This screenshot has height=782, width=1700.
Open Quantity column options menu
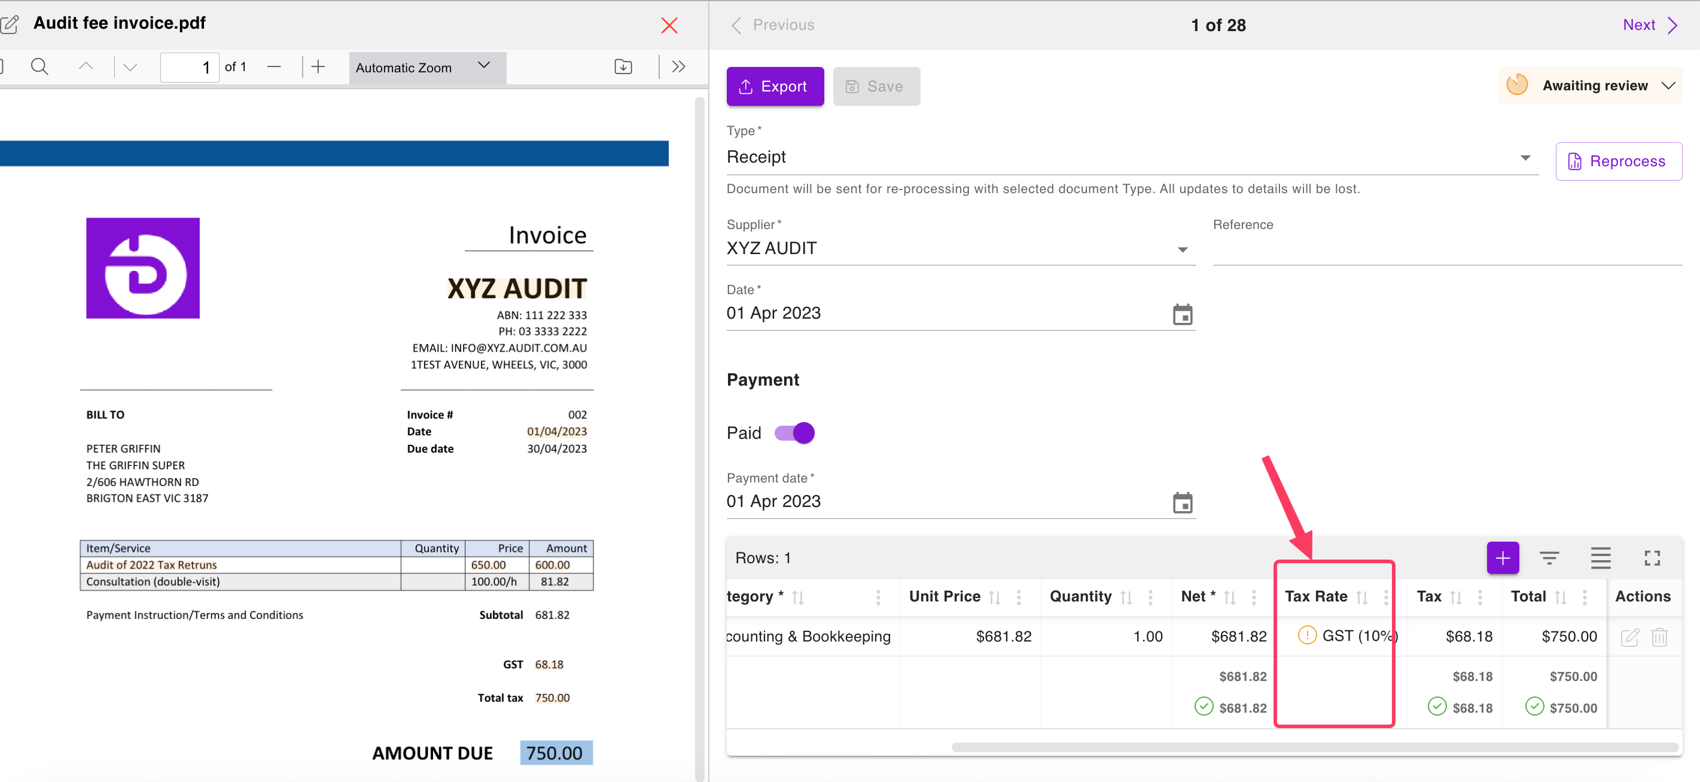click(1150, 597)
